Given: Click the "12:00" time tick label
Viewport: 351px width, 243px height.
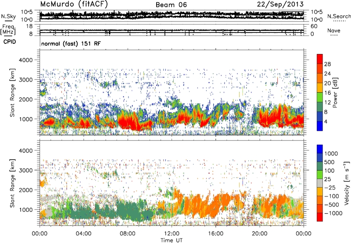Looking at the screenshot, I should (x=172, y=234).
